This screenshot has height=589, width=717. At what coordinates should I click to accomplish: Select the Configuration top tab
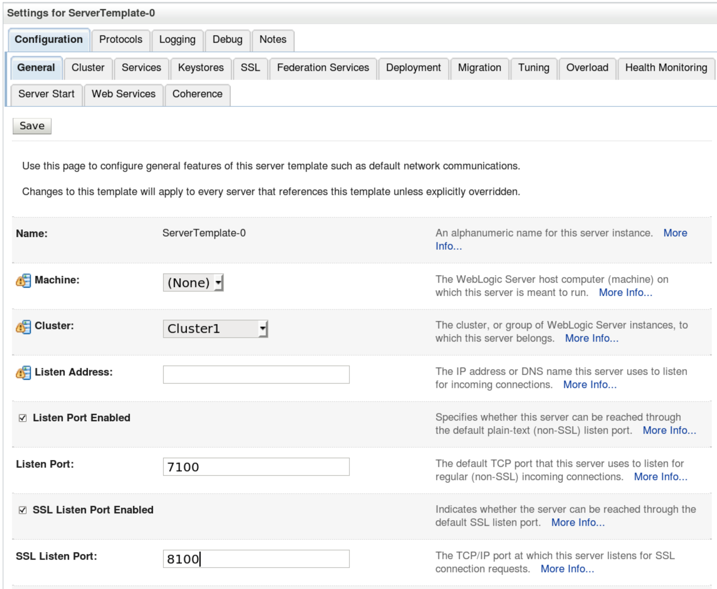pyautogui.click(x=49, y=40)
